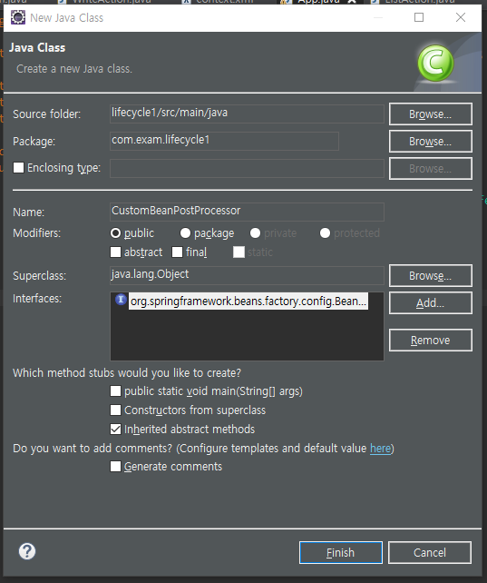This screenshot has width=487, height=583.
Task: Check the final modifier checkbox
Action: pyautogui.click(x=177, y=252)
